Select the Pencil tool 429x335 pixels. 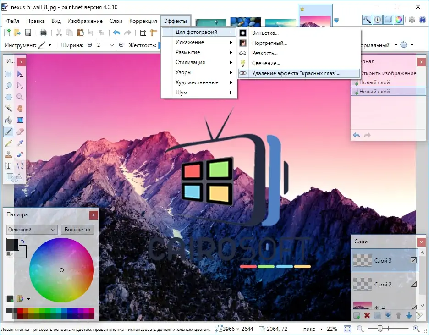pyautogui.click(x=9, y=143)
